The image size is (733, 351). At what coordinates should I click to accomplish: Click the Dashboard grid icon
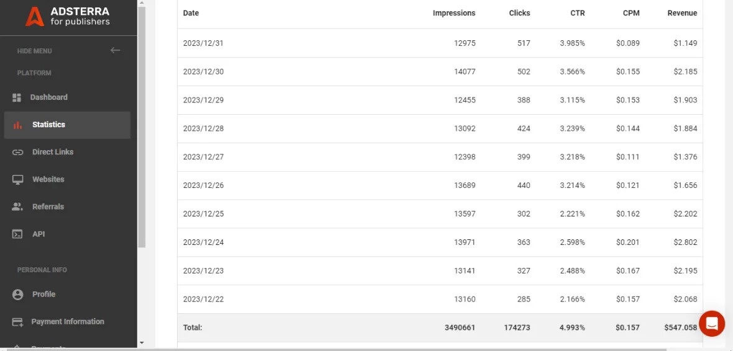click(x=17, y=97)
